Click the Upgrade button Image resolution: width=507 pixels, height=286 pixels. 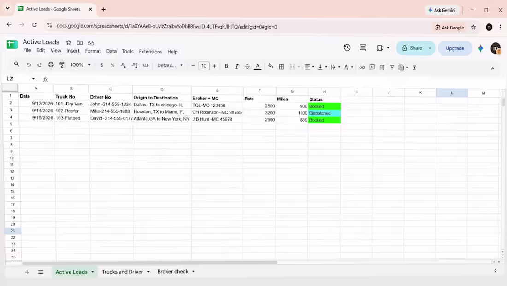[x=454, y=48]
